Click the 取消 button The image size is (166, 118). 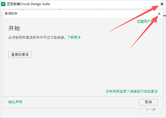148,102
